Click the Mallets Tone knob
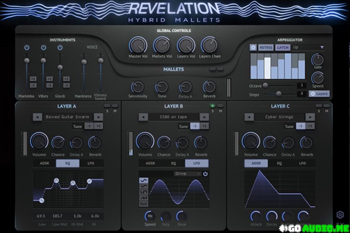 161,87
